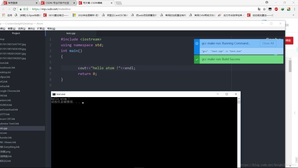Close the CSDN-专业IT技术社区 tab

74,3
